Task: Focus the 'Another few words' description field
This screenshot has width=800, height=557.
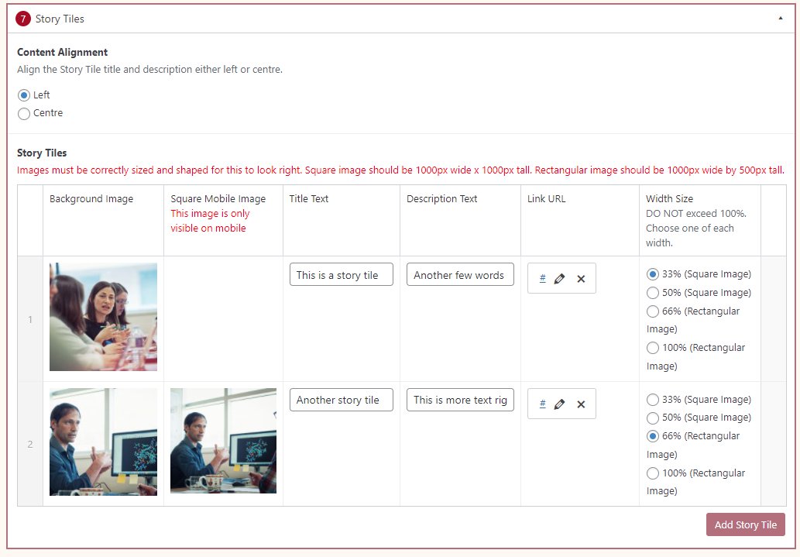Action: click(460, 275)
